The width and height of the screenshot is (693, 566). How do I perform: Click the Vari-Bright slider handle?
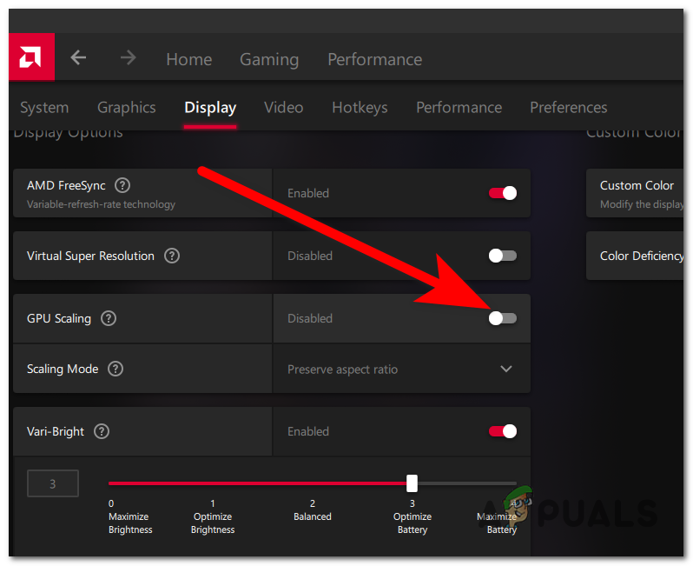coord(412,483)
